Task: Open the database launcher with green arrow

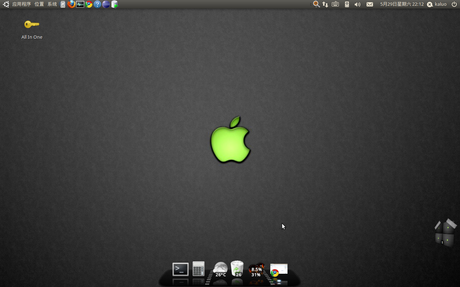Action: click(115, 4)
